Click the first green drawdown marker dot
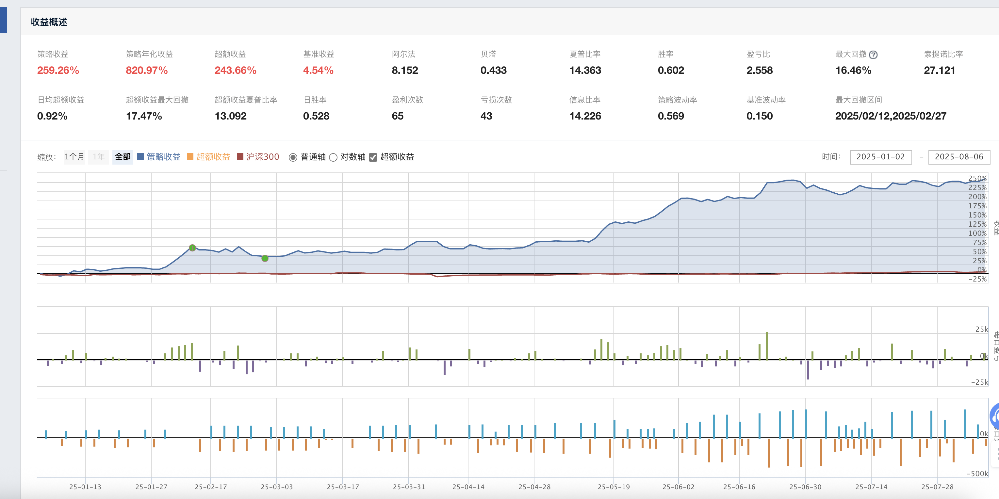Viewport: 999px width, 499px height. point(192,248)
